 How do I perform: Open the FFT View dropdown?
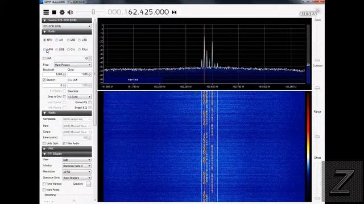(x=77, y=160)
